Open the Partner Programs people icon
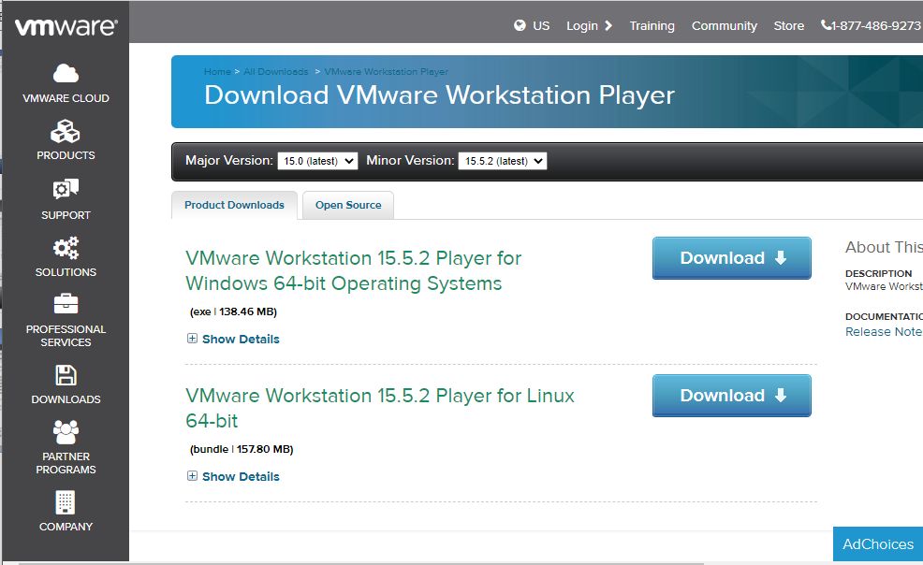Image resolution: width=923 pixels, height=565 pixels. coord(66,431)
